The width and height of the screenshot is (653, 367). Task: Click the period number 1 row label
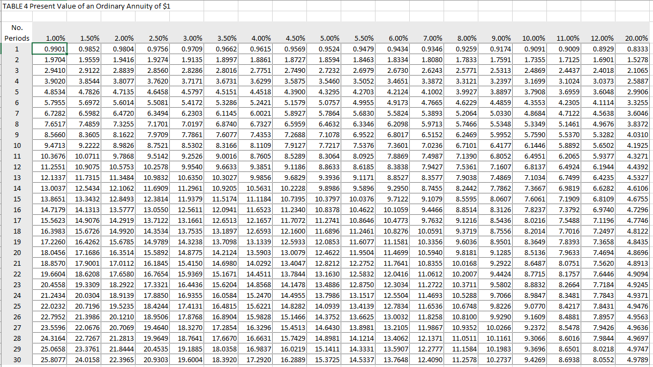pos(17,49)
